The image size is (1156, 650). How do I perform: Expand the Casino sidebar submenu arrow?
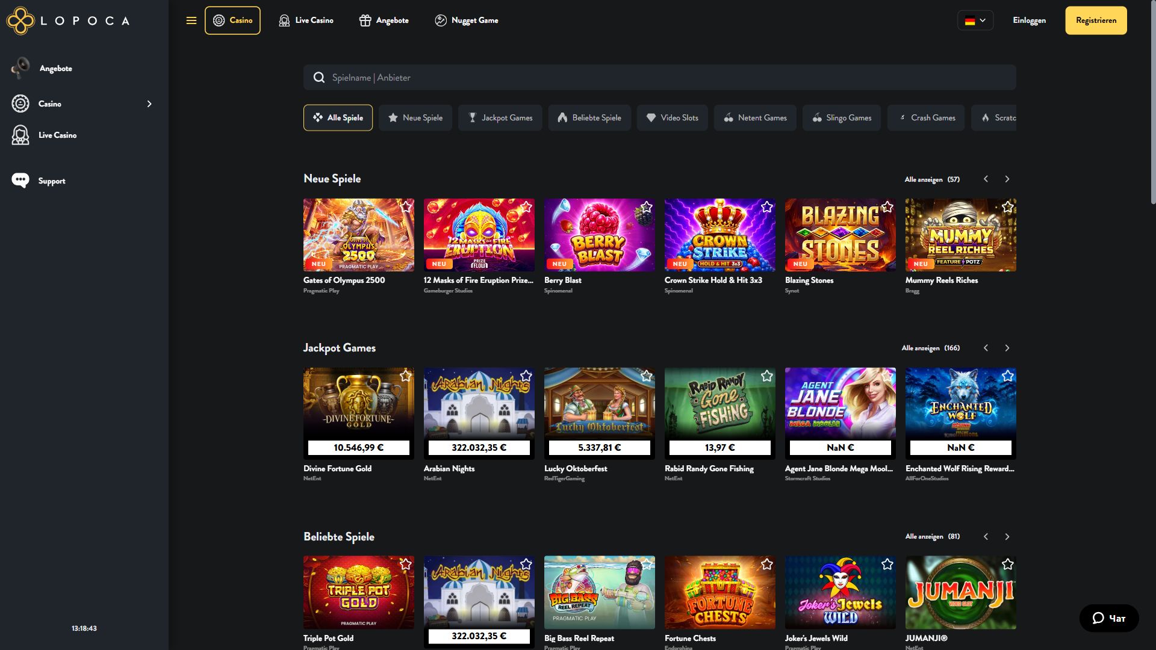(x=149, y=104)
